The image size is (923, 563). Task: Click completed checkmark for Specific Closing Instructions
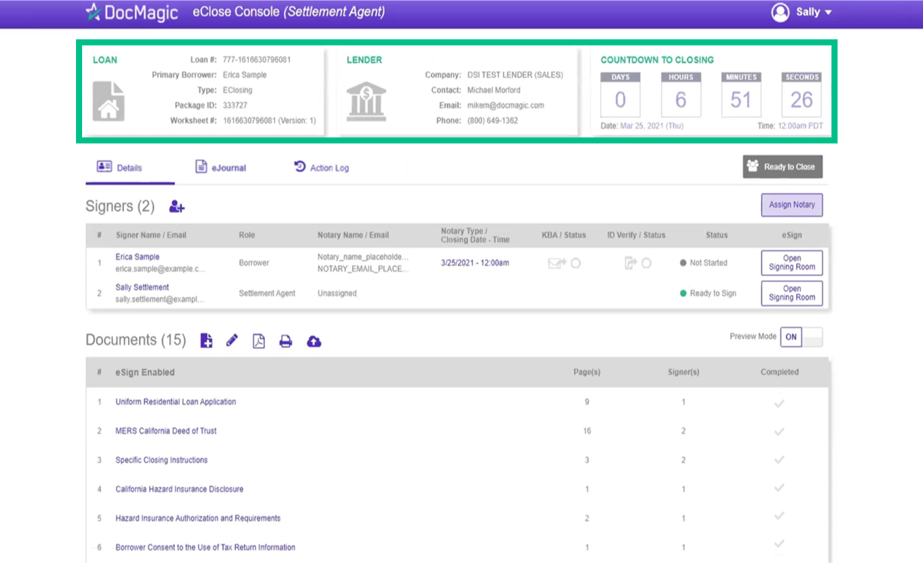(779, 460)
